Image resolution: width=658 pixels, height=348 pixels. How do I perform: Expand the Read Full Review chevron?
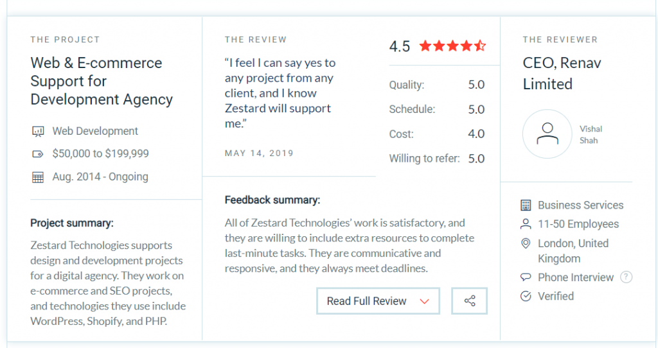click(424, 302)
